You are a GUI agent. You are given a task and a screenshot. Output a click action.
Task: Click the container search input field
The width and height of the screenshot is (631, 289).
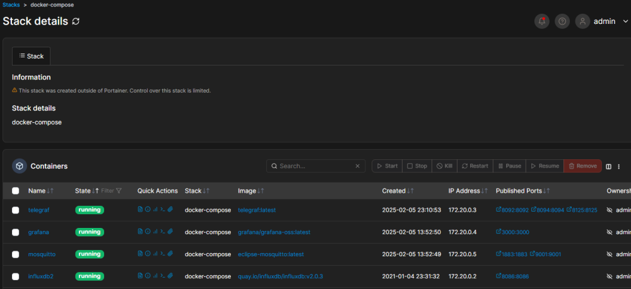(315, 166)
